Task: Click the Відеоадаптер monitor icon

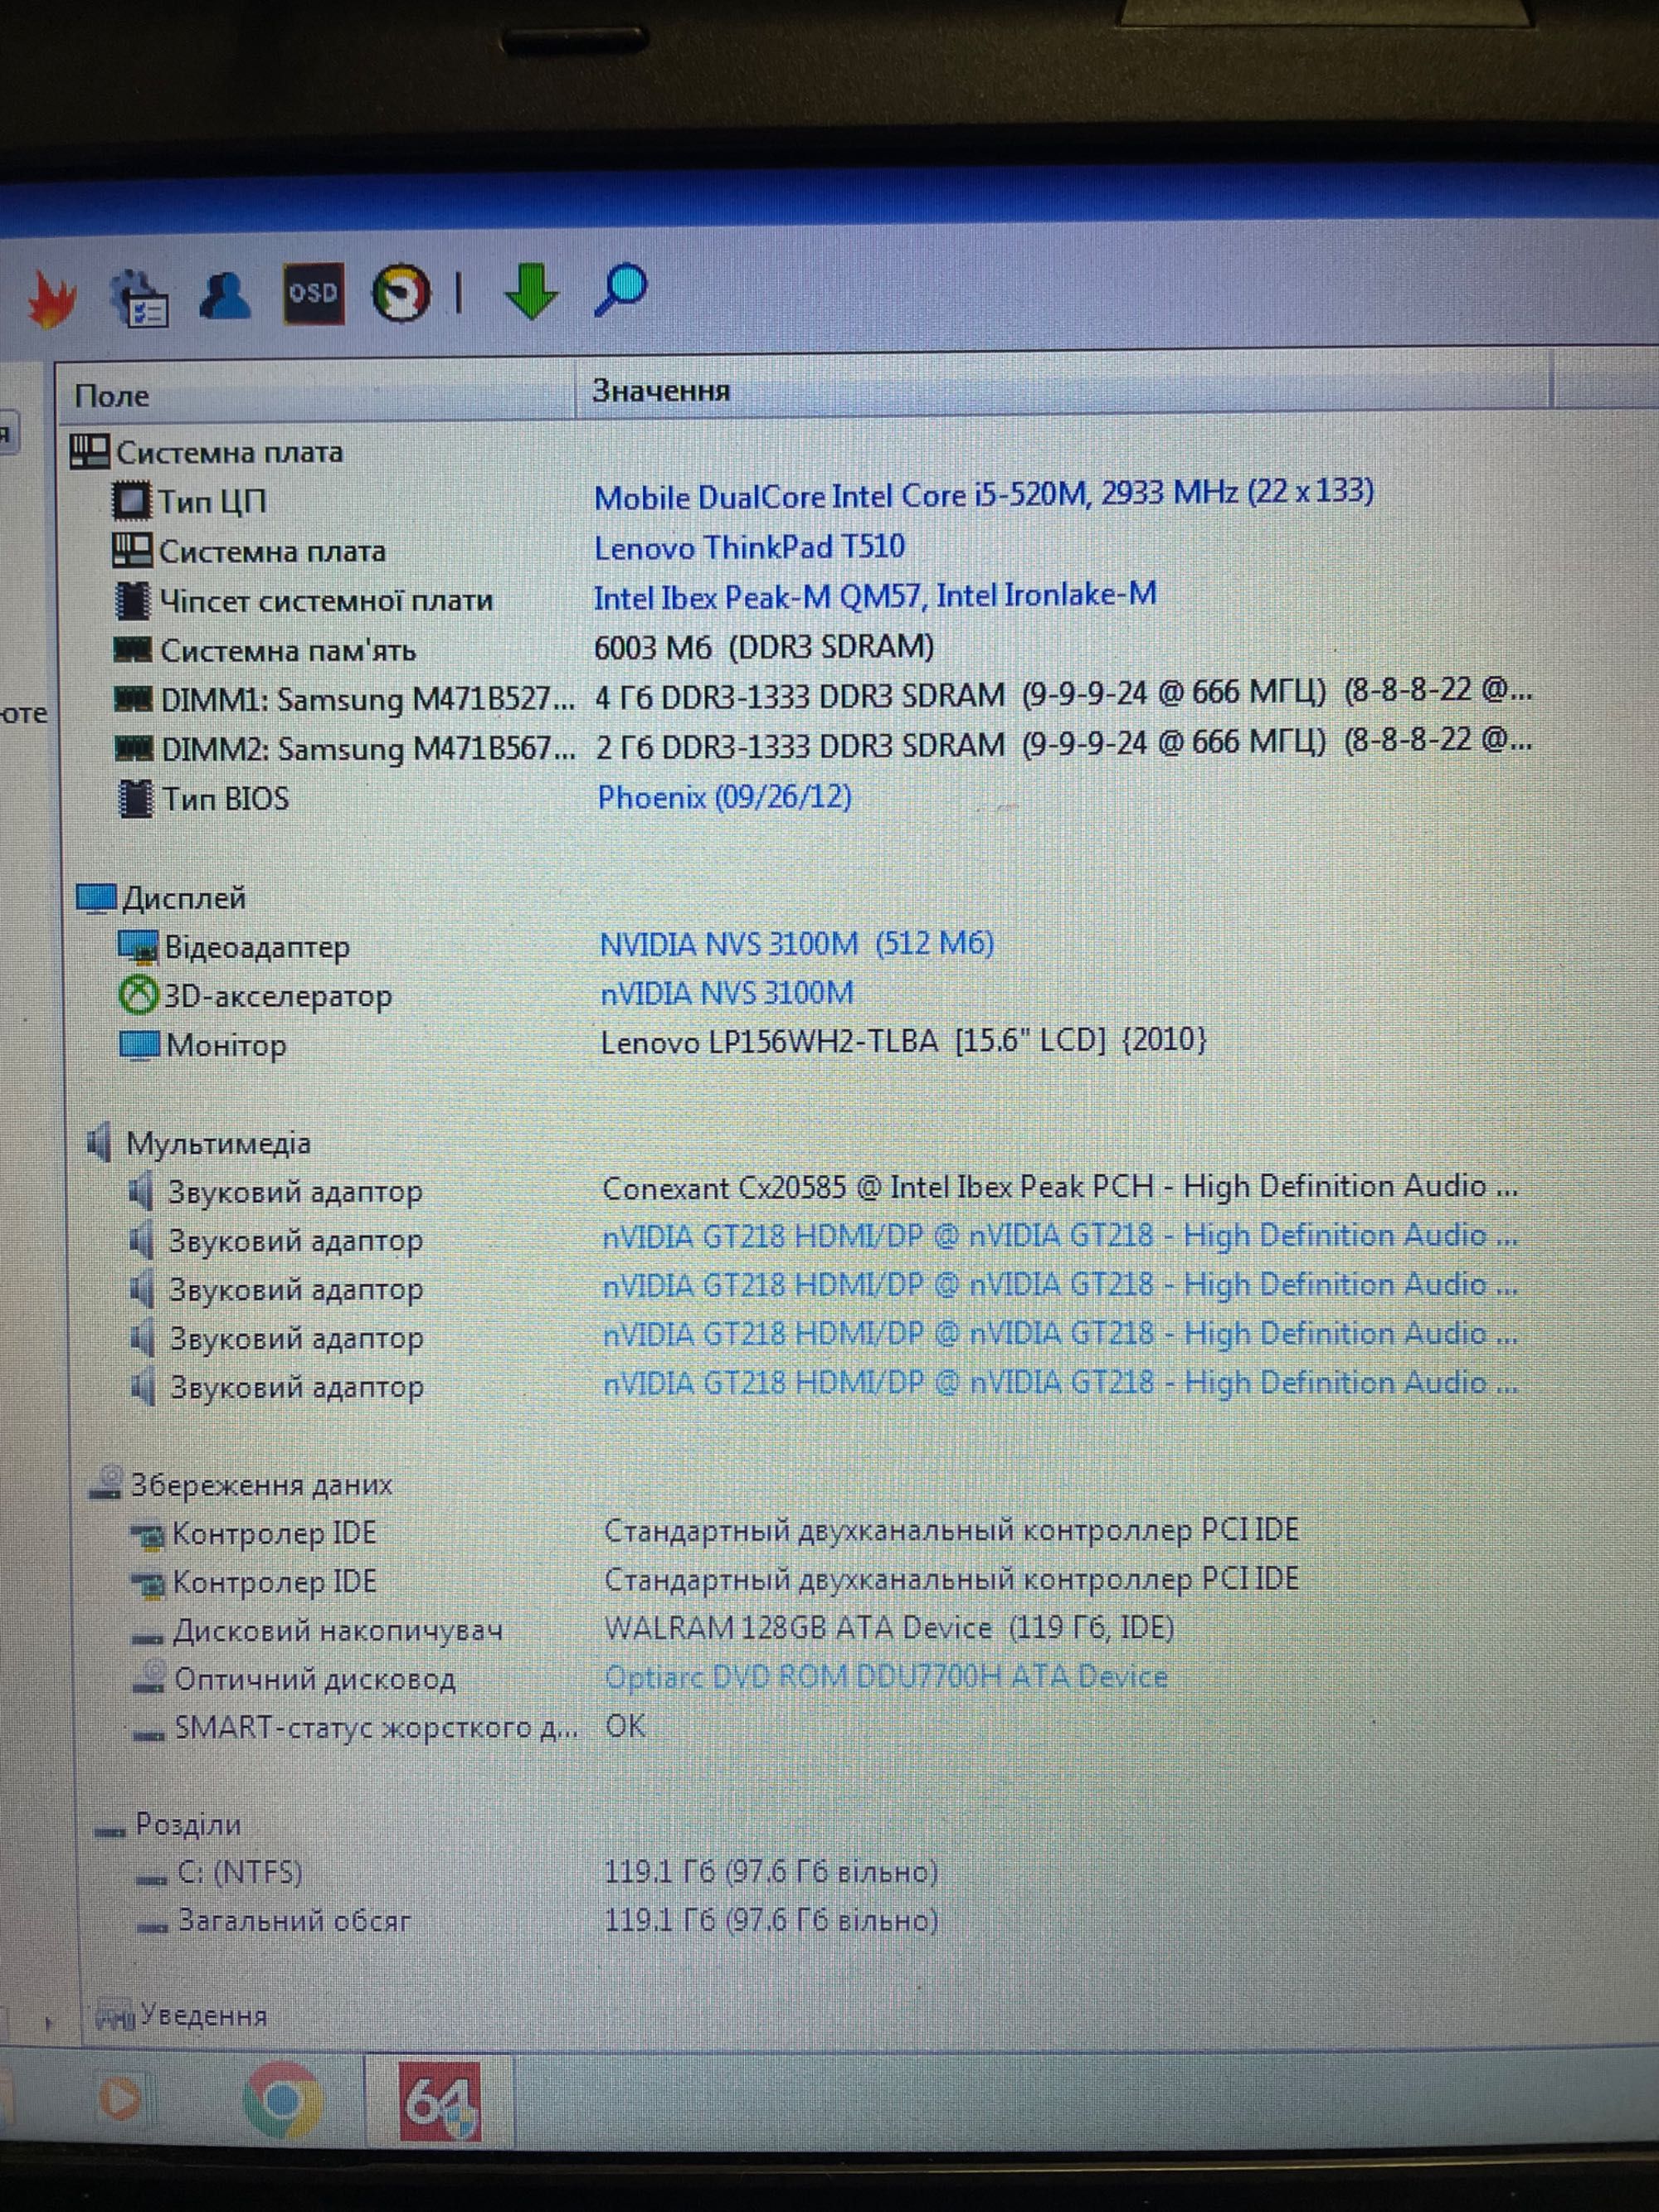Action: pyautogui.click(x=138, y=946)
